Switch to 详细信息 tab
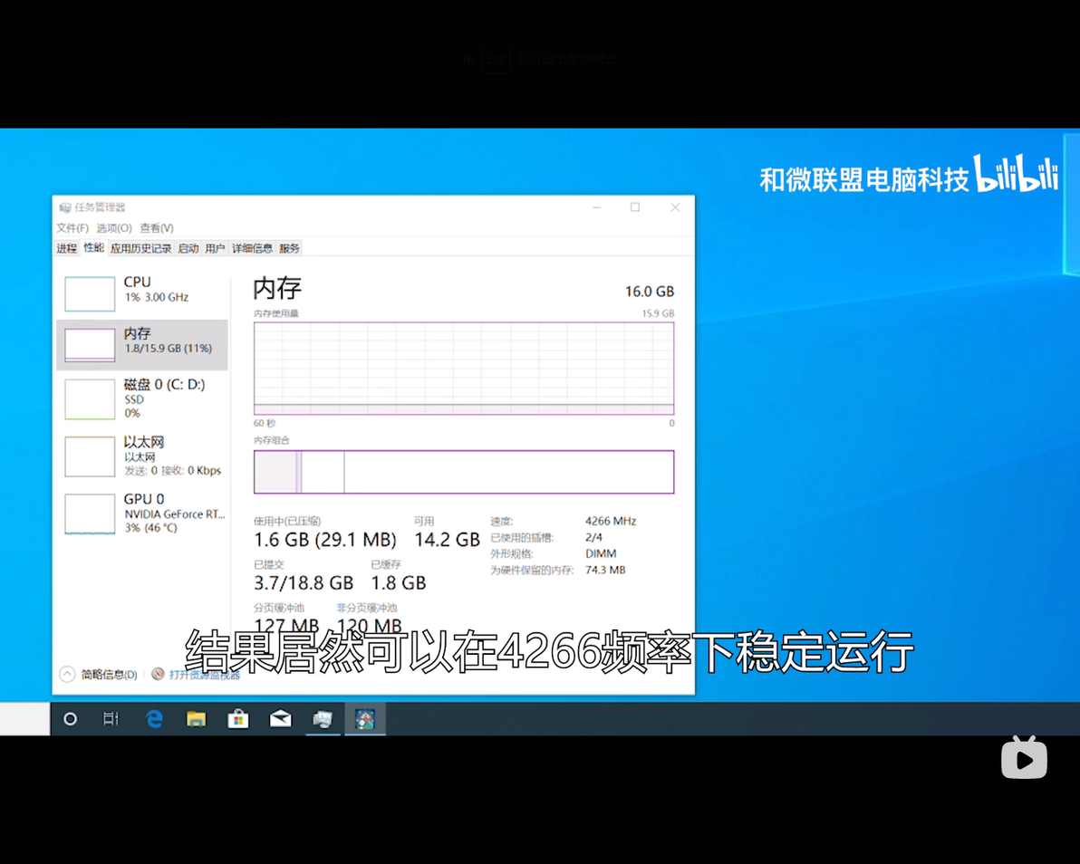 (x=252, y=248)
